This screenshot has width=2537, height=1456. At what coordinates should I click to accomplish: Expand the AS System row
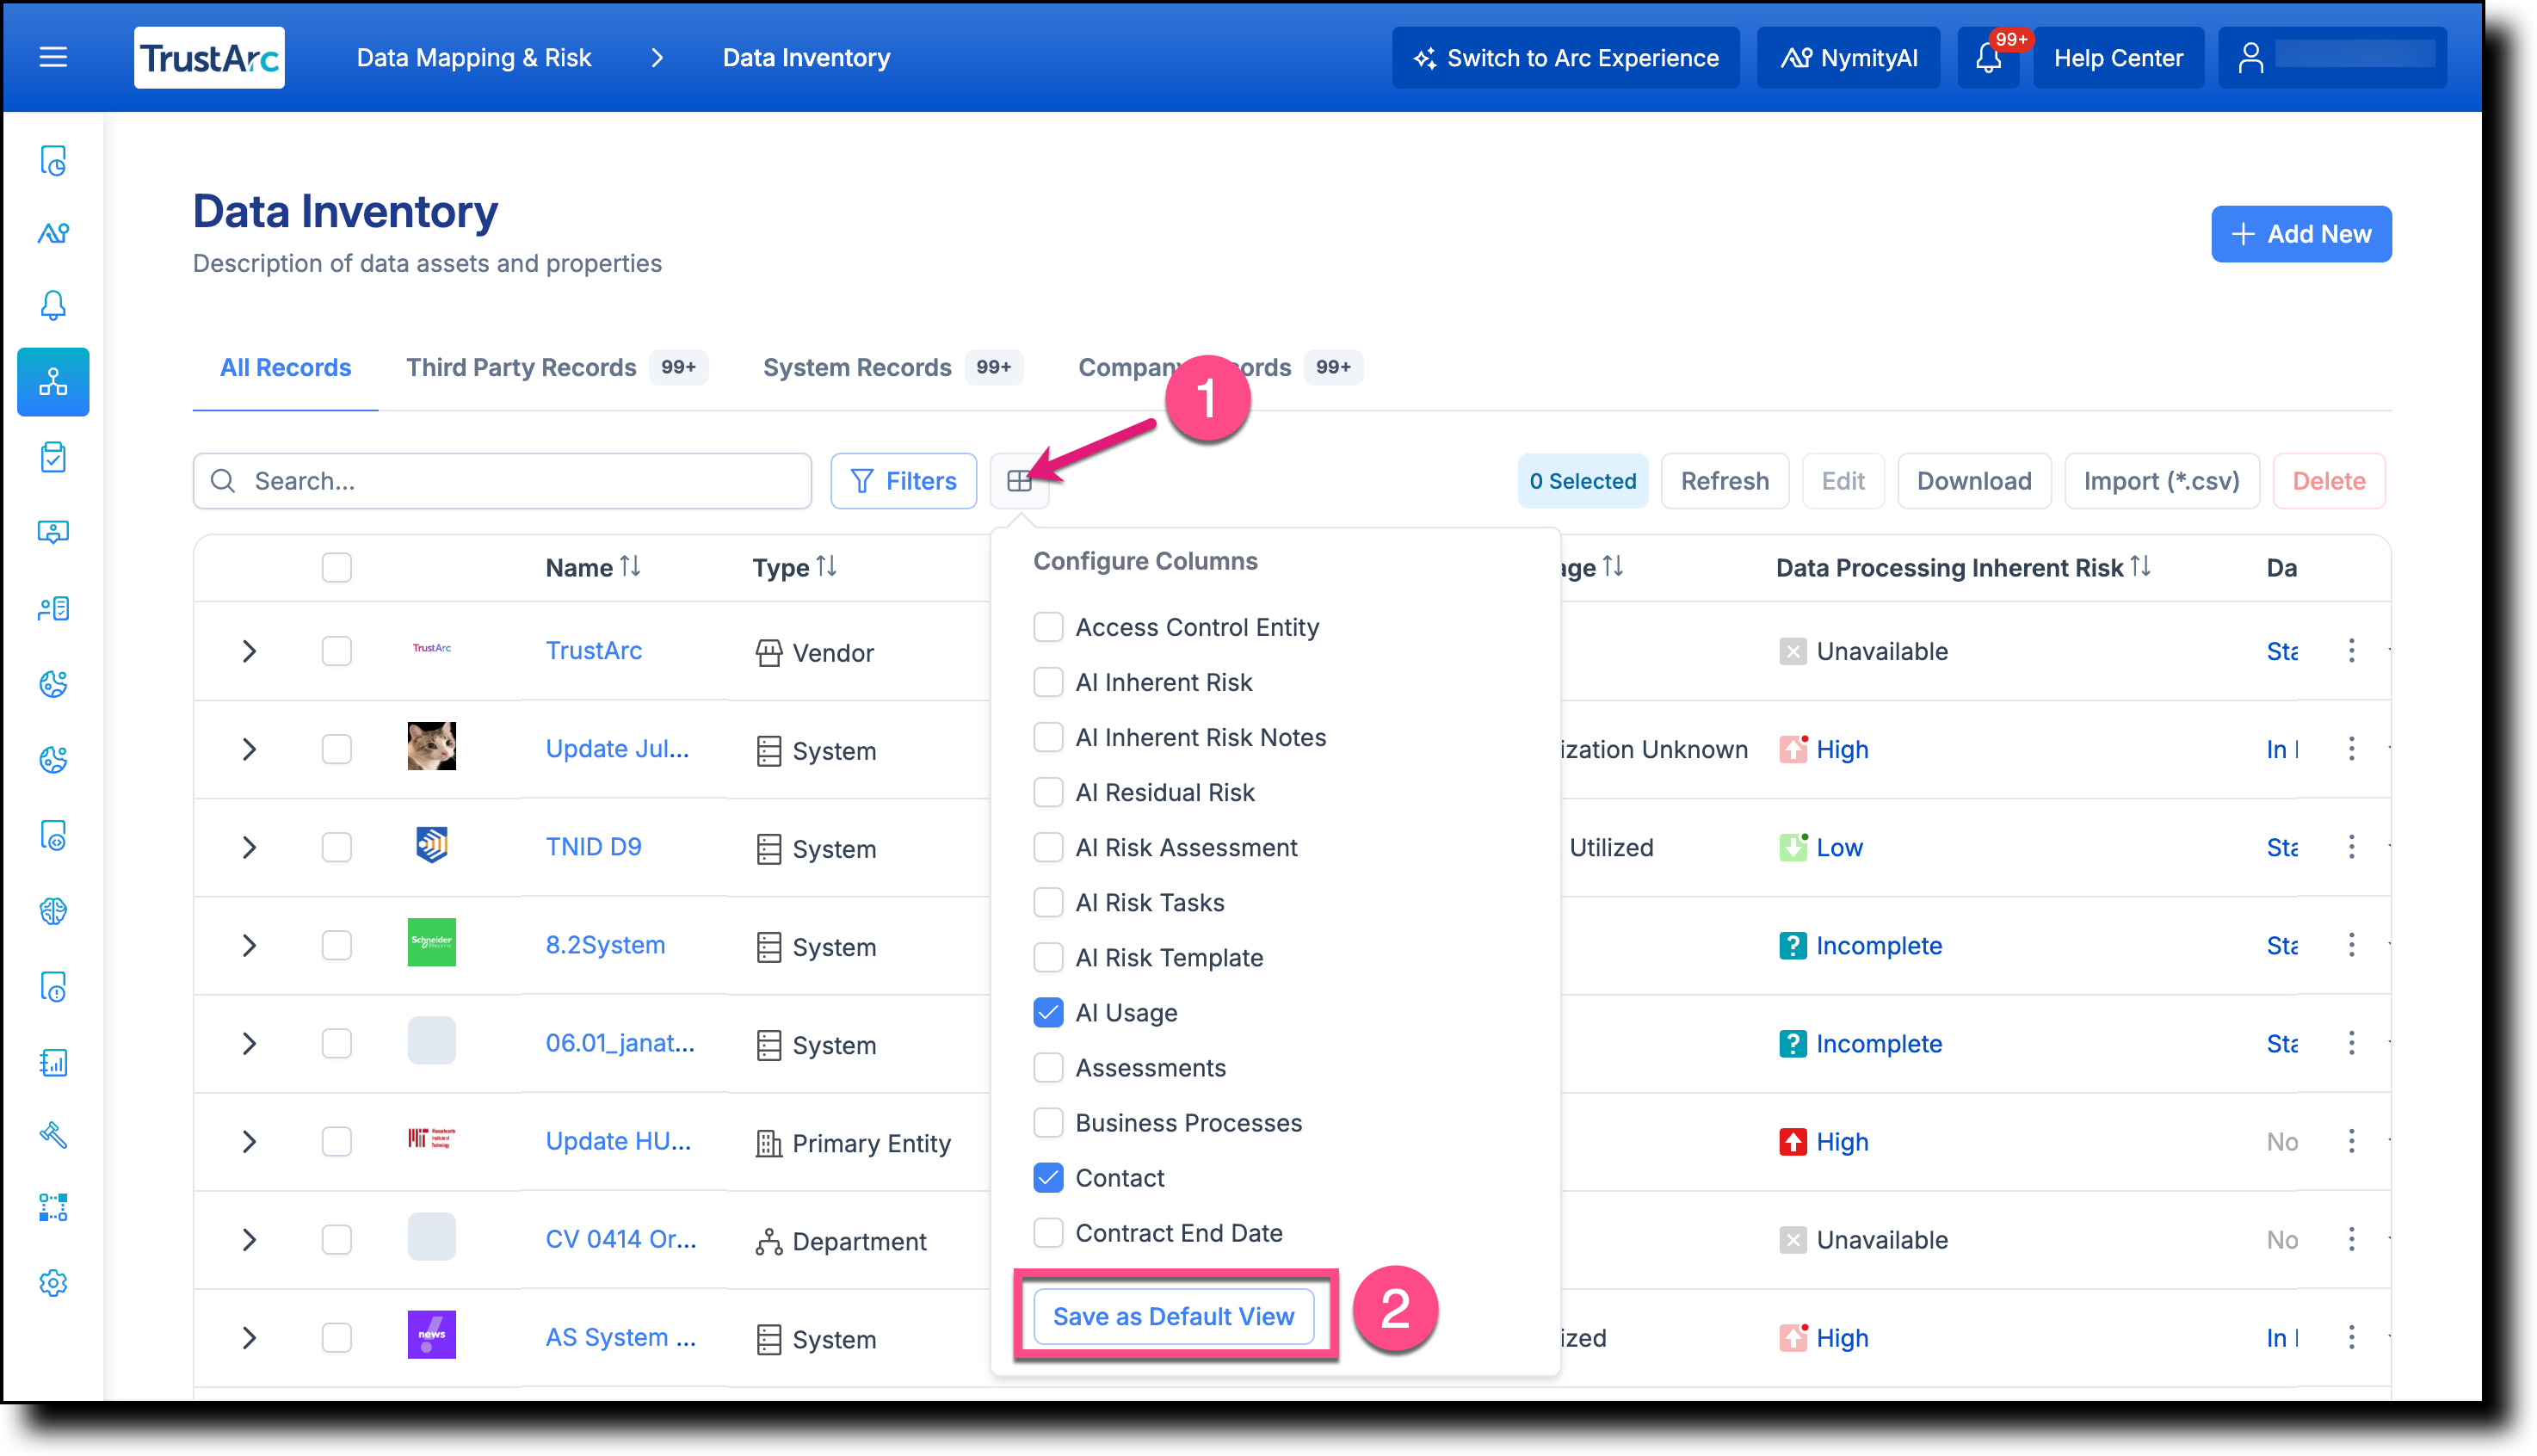coord(249,1338)
